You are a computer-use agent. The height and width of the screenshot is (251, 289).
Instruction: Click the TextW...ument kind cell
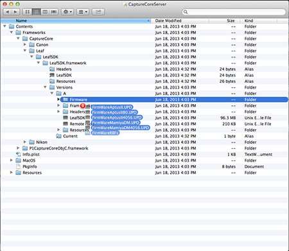[258, 154]
